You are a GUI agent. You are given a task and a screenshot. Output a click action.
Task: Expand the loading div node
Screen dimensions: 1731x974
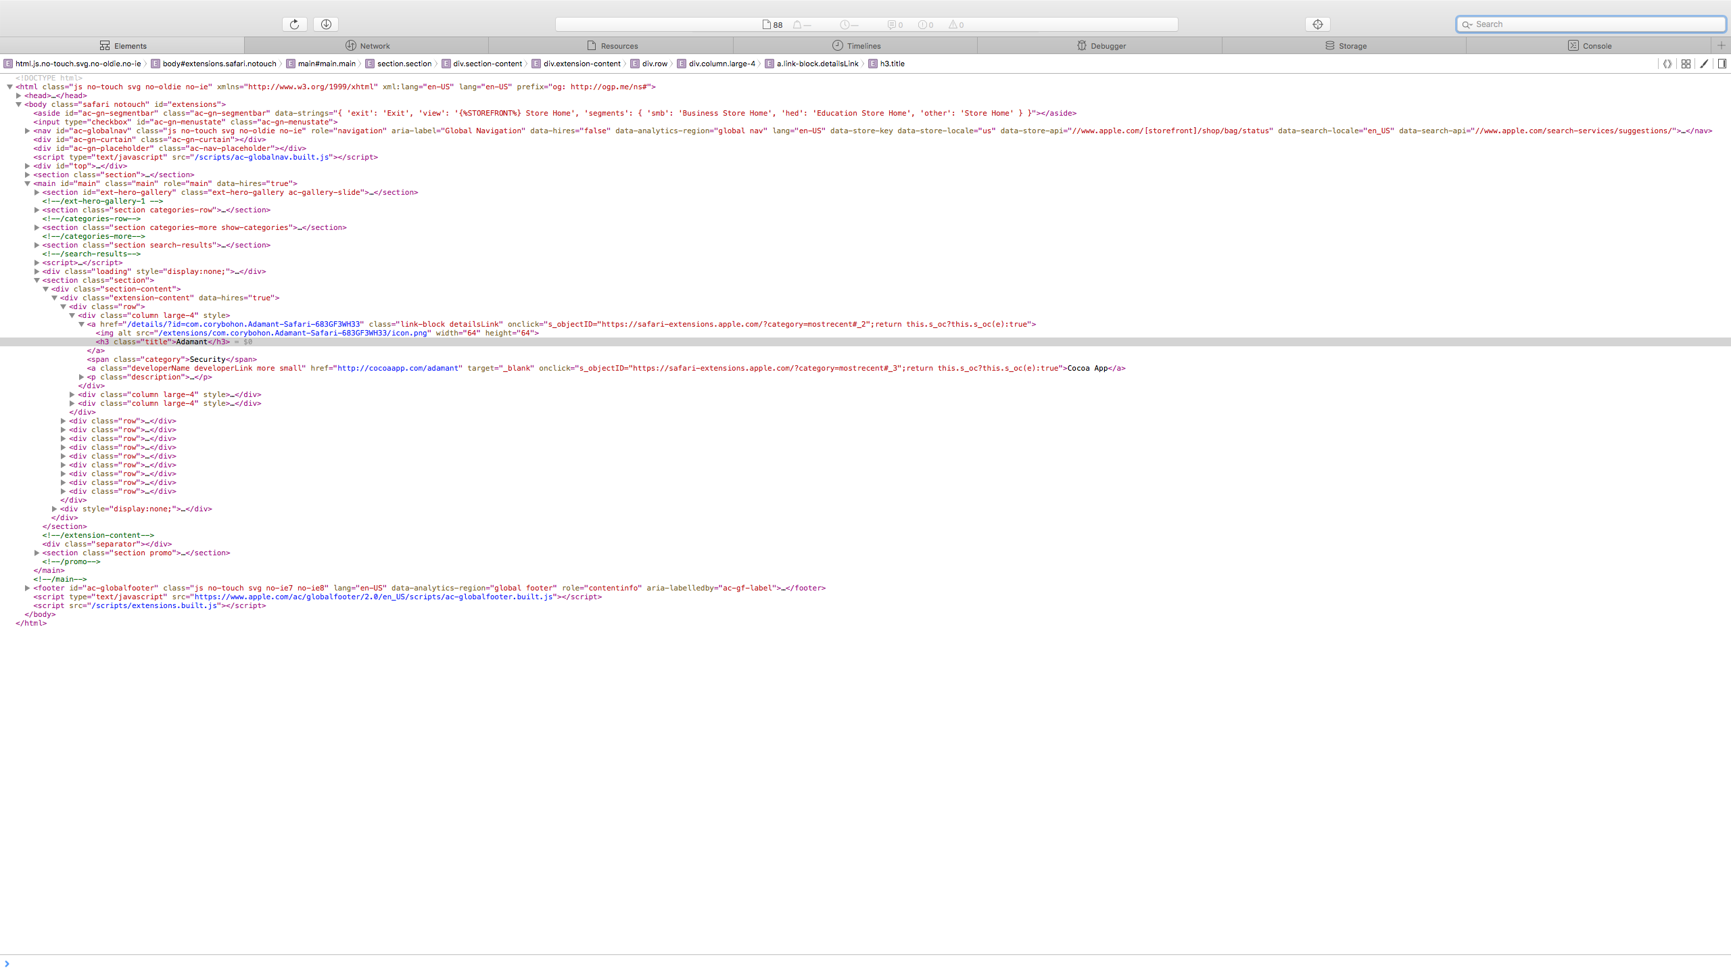point(37,271)
